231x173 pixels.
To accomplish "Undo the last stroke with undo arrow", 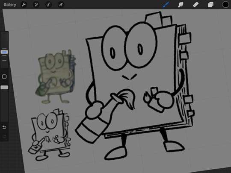I will (x=4, y=127).
